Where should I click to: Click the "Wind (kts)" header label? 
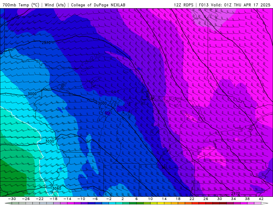click(x=55, y=5)
